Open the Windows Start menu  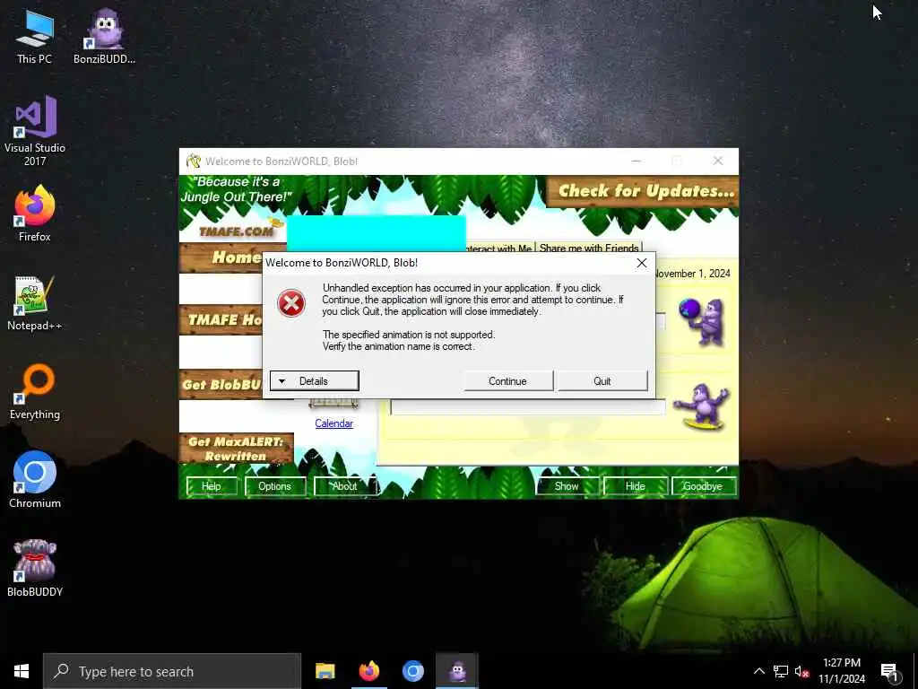[x=22, y=671]
